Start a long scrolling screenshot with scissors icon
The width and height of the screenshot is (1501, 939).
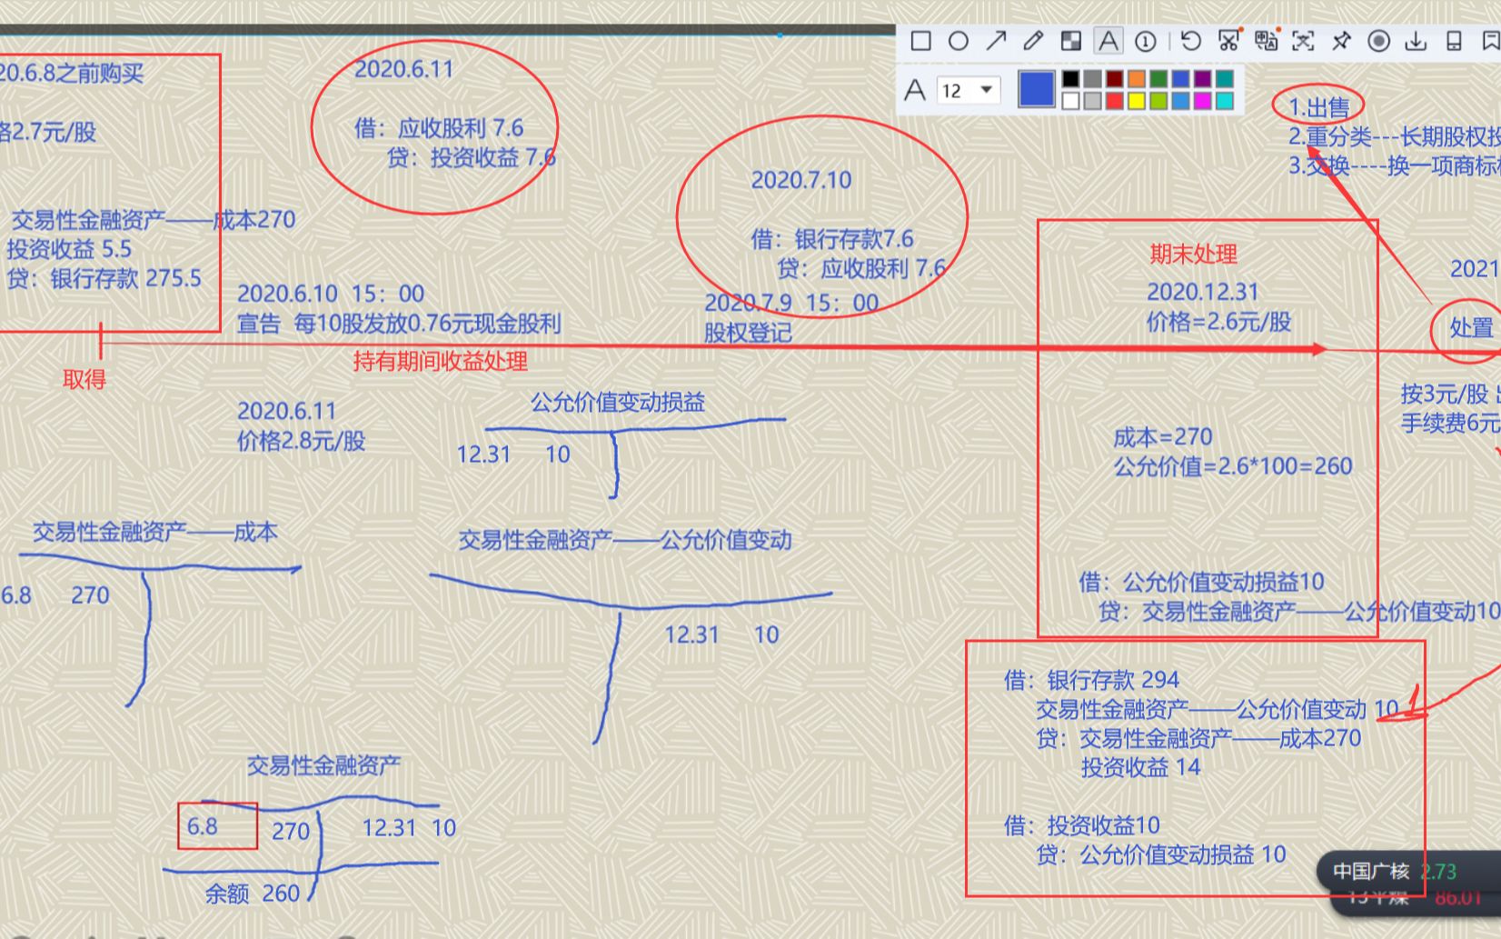pos(1228,41)
